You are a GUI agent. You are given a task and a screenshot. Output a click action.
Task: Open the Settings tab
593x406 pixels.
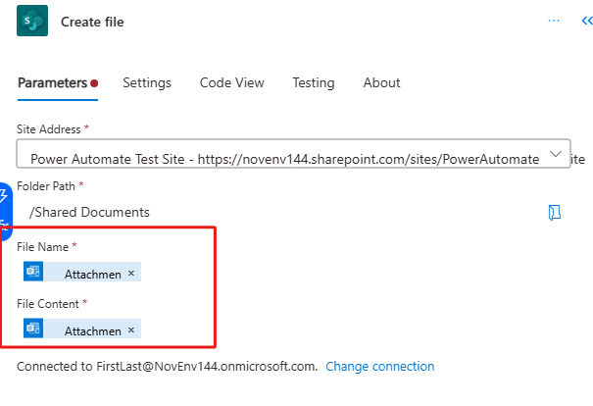pyautogui.click(x=147, y=82)
